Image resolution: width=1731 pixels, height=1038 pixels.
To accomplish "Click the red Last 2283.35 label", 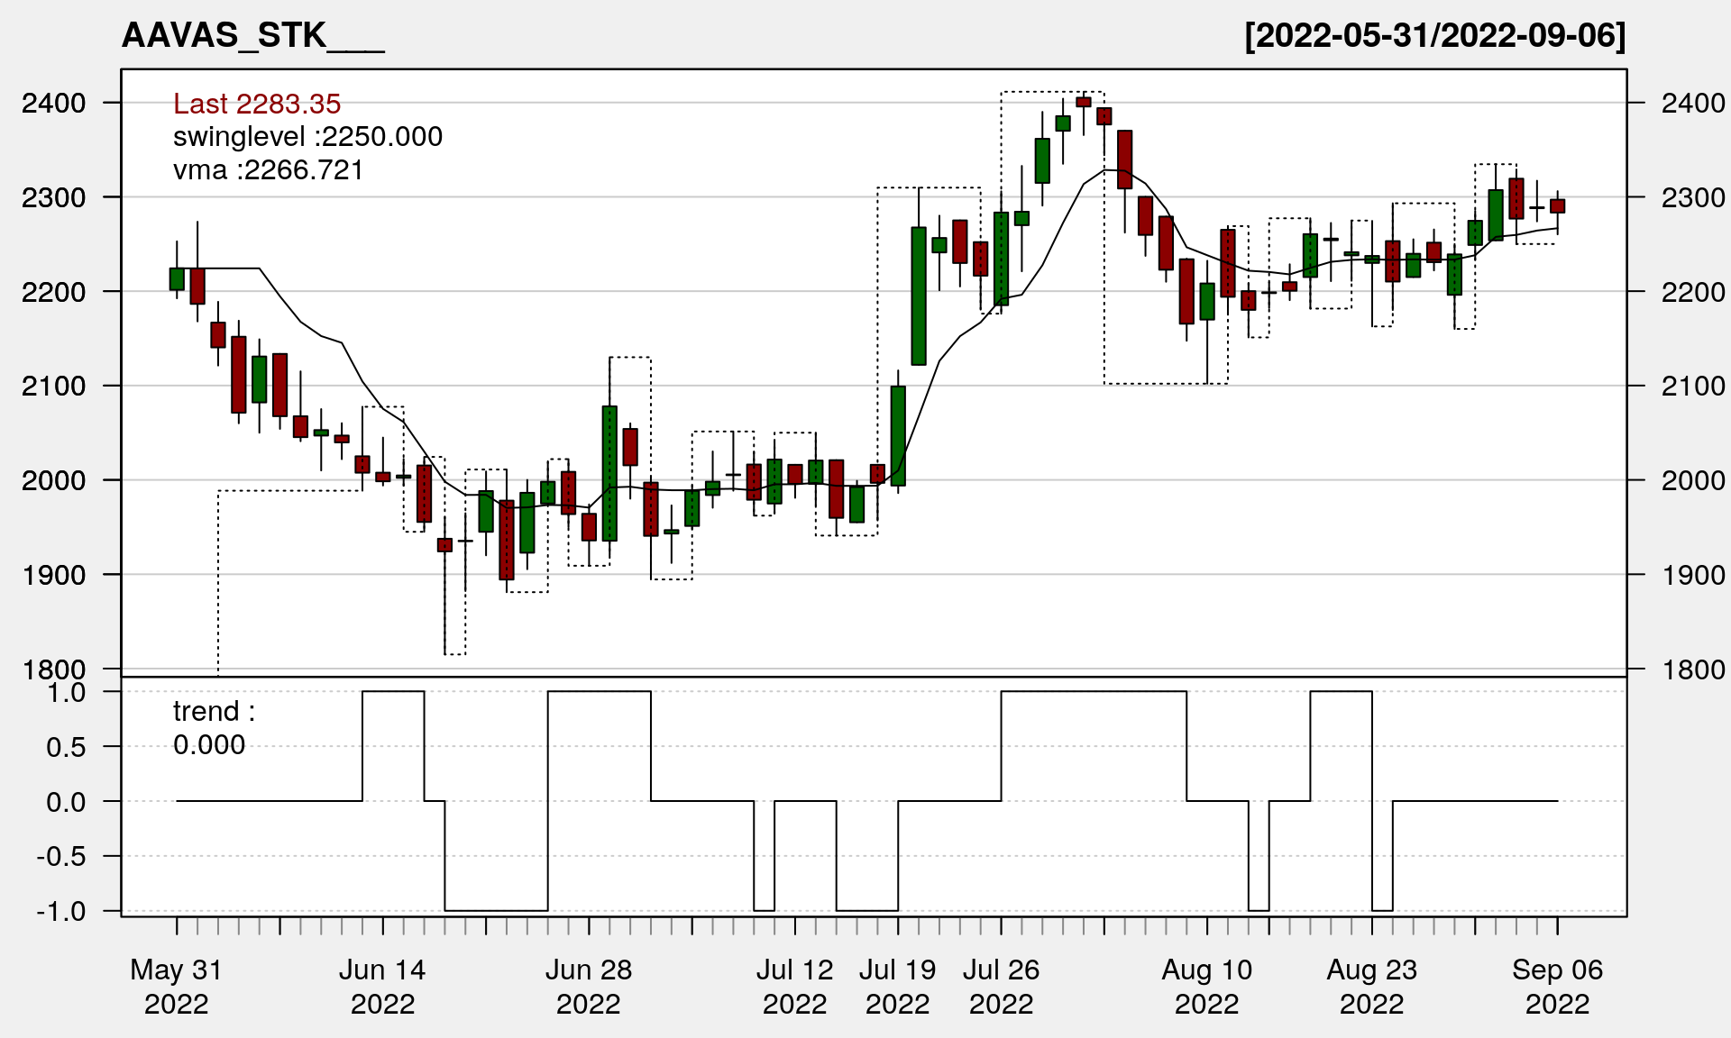I will pos(257,104).
